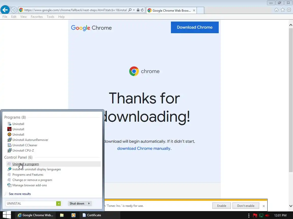The width and height of the screenshot is (293, 219).
Task: Open Install or uninstall display languages
Action: (37, 169)
